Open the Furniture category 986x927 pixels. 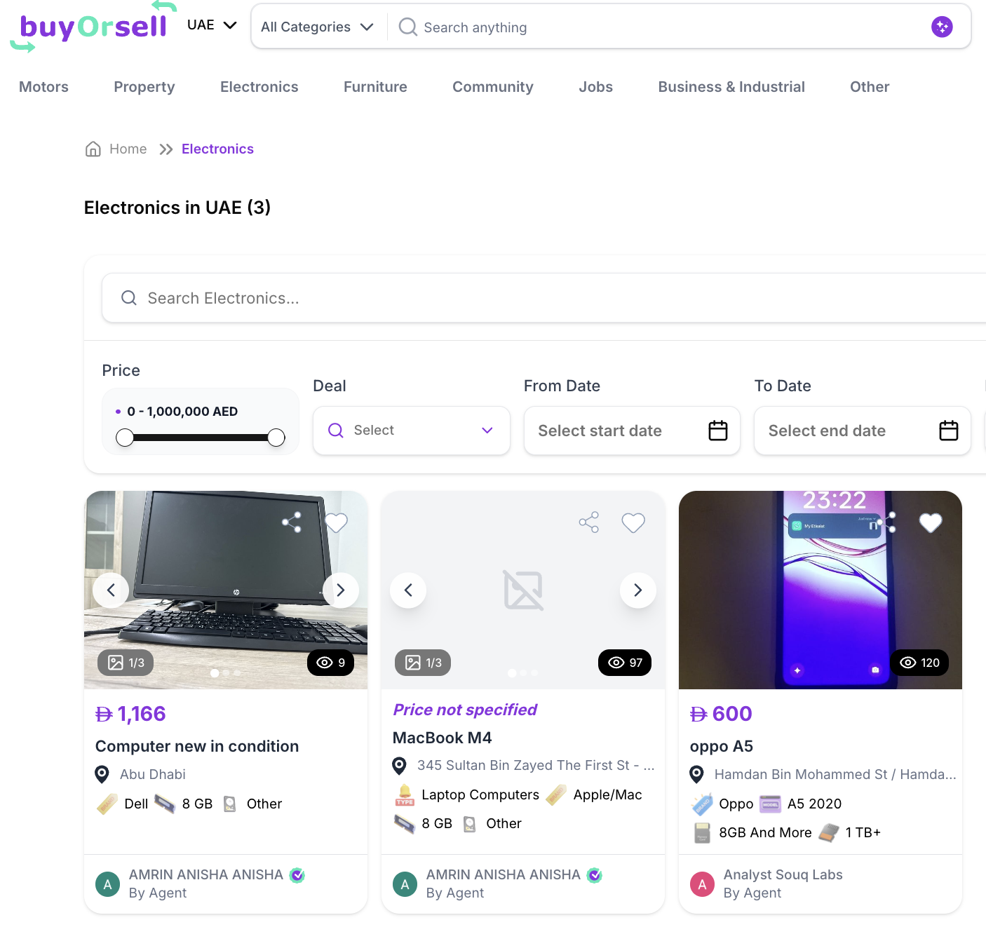(x=375, y=87)
